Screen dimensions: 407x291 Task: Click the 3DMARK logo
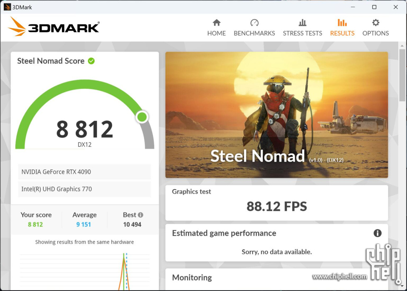[54, 26]
